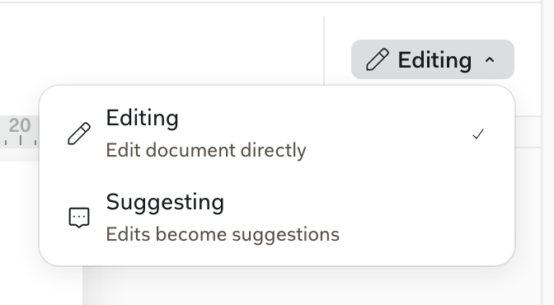Select the Suggesting menu option
Image resolution: width=554 pixels, height=305 pixels.
pos(277,218)
